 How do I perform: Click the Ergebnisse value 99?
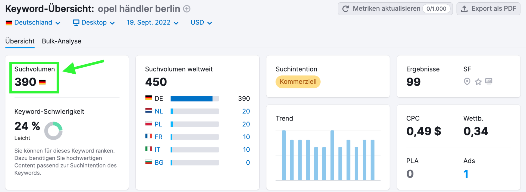coord(414,82)
